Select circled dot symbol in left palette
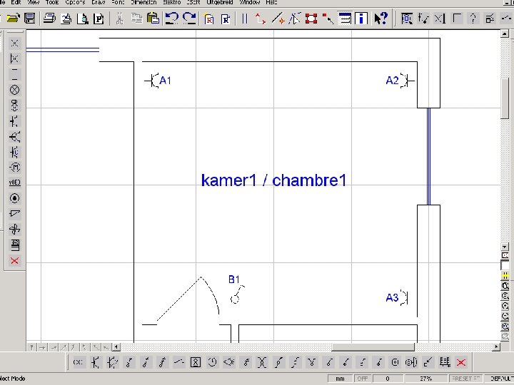Viewport: 514px width, 385px height. (14, 198)
